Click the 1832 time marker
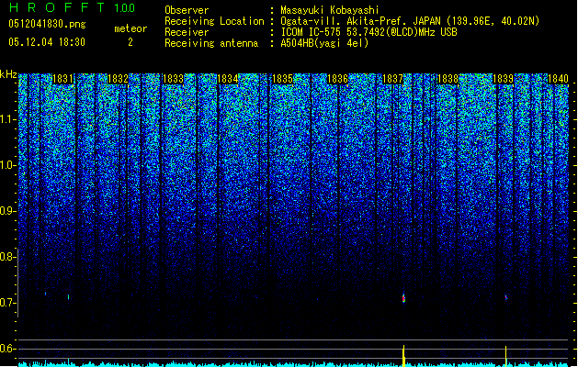Image resolution: width=578 pixels, height=367 pixels. 118,79
